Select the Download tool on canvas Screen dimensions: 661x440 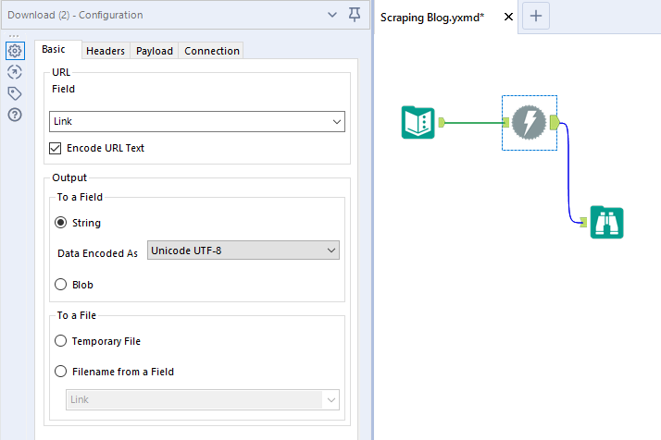530,122
